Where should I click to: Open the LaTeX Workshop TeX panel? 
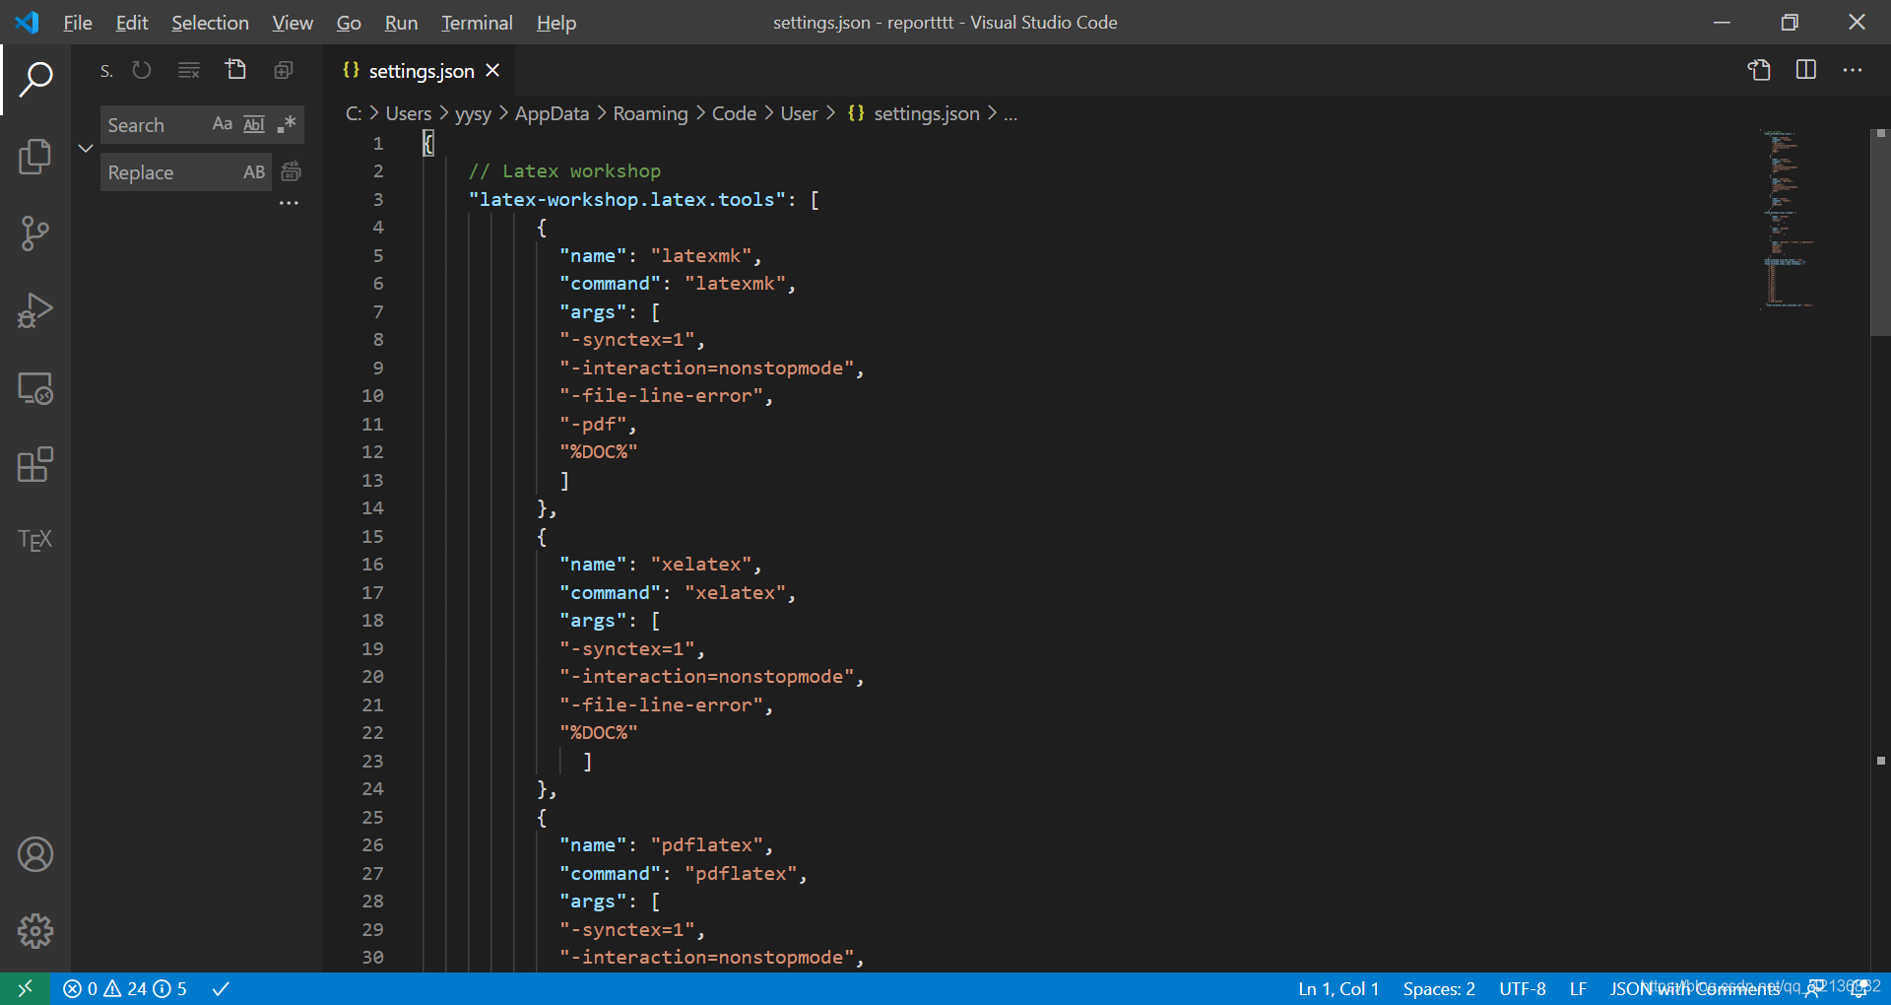point(35,540)
